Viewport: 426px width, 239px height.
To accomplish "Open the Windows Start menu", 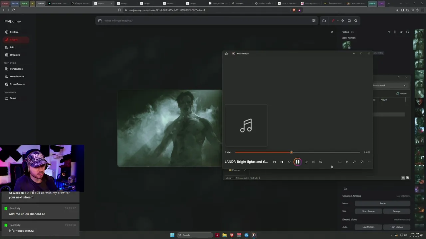I will [x=172, y=235].
